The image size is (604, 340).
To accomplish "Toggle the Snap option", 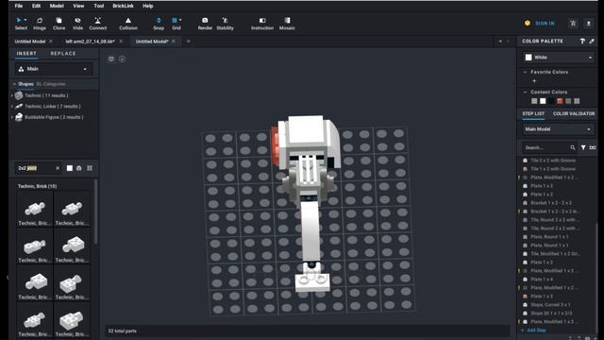I will pos(159,24).
